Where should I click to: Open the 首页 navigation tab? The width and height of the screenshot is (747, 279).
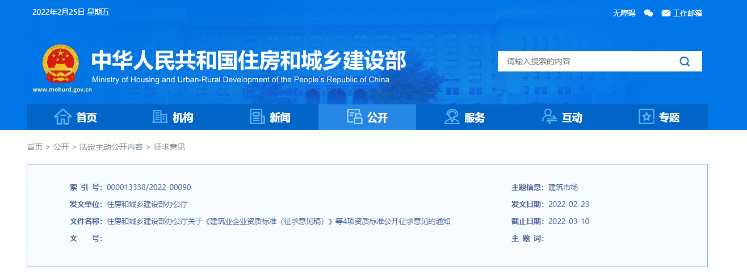[x=75, y=117]
